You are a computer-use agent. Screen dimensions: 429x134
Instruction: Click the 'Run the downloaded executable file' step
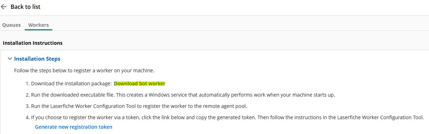coord(183,95)
